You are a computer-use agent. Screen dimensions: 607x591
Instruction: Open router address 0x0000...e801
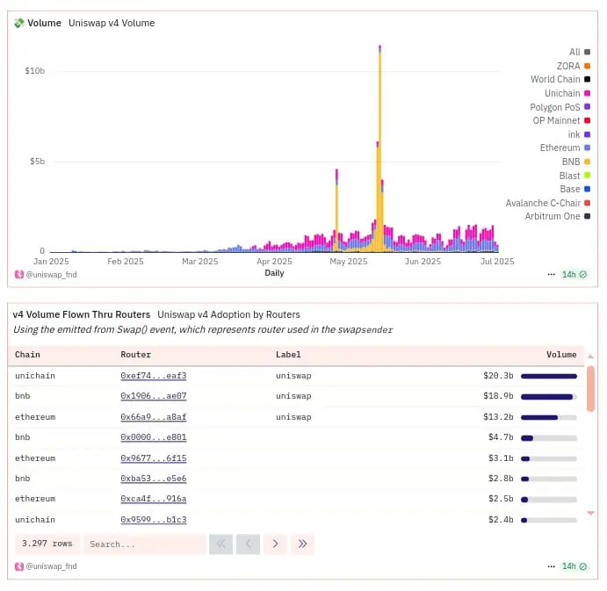pyautogui.click(x=154, y=437)
